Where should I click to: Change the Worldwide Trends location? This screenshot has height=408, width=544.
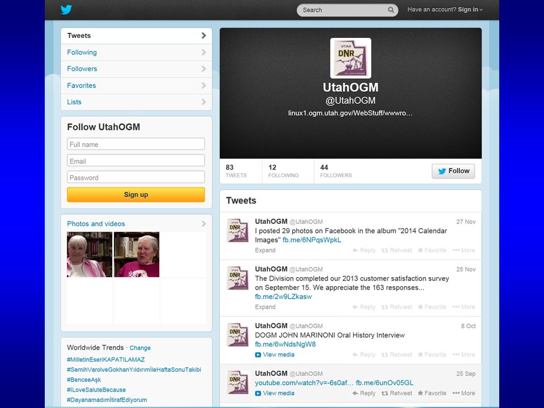coord(140,347)
